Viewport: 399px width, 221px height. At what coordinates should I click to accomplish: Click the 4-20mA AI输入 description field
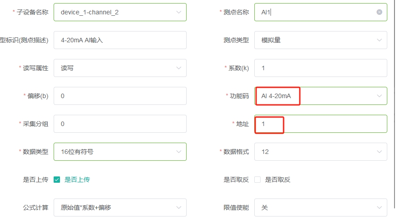(120, 40)
